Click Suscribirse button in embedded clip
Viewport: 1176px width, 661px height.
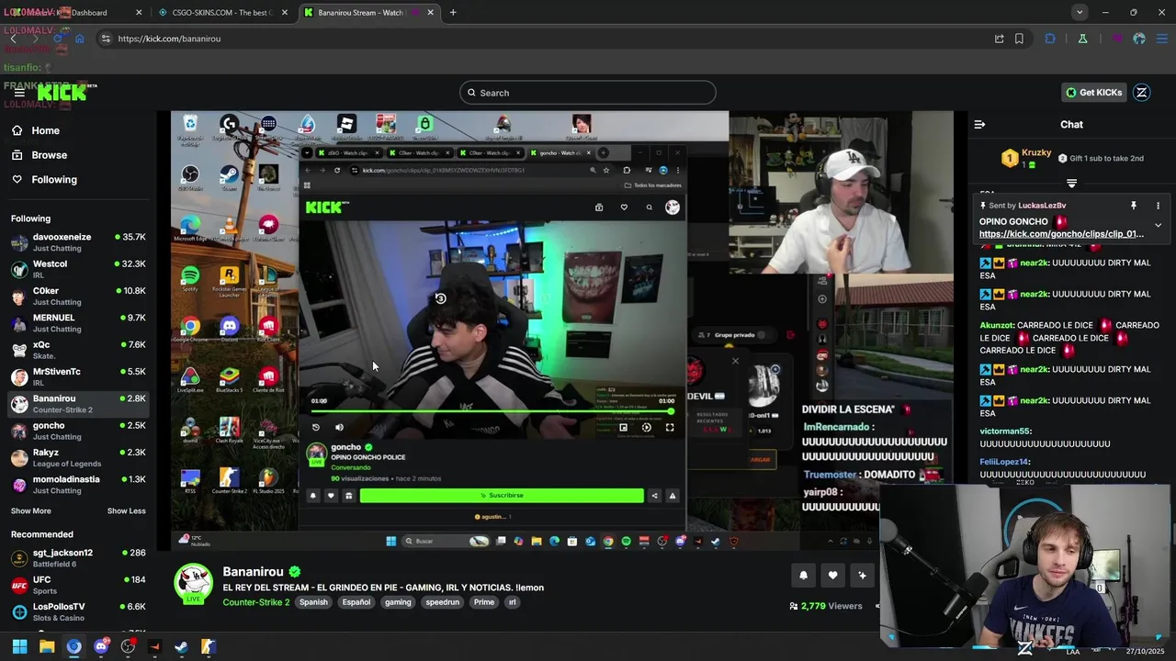[x=502, y=496]
